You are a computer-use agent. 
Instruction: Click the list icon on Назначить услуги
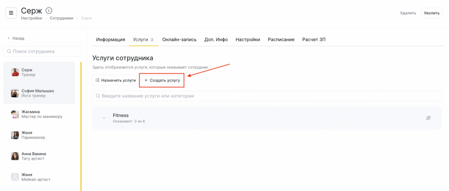97,80
